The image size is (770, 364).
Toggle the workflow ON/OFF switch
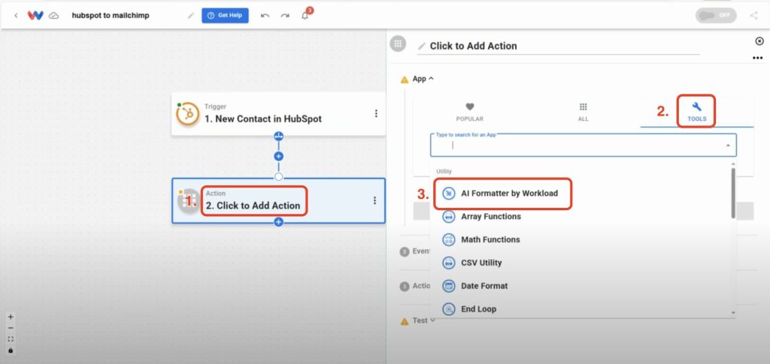[x=716, y=15]
